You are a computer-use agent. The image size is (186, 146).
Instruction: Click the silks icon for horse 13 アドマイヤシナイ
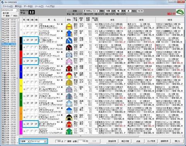69,110
